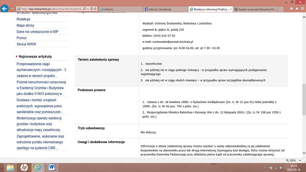The height and width of the screenshot is (172, 306).
Task: Click the Internet Explorer taskbar icon
Action: coord(38,168)
